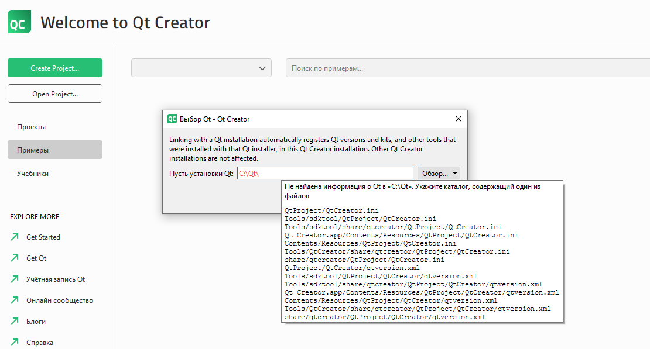
Task: Click the Create Project button
Action: click(x=54, y=68)
